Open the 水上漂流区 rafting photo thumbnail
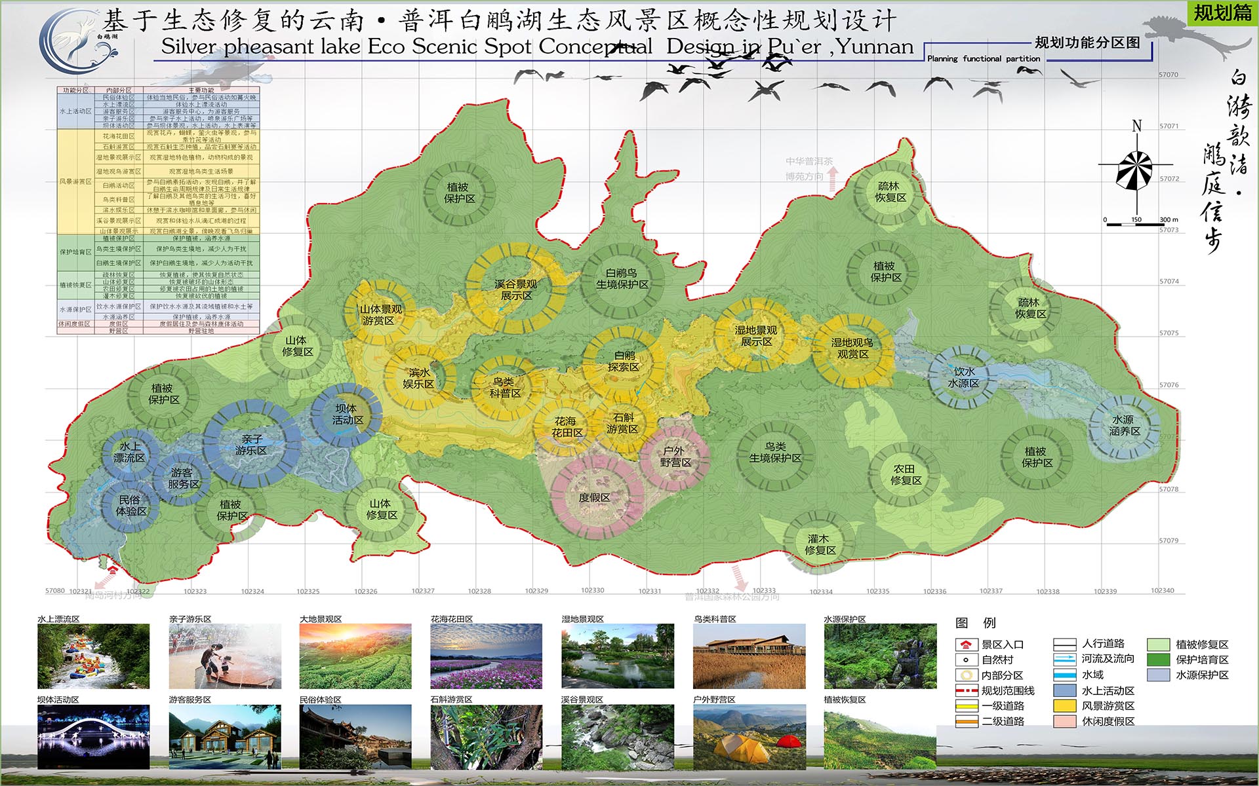 tap(94, 656)
